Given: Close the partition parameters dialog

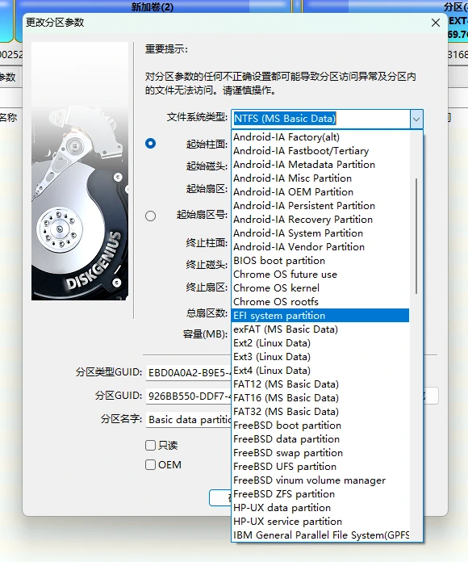Looking at the screenshot, I should [436, 23].
